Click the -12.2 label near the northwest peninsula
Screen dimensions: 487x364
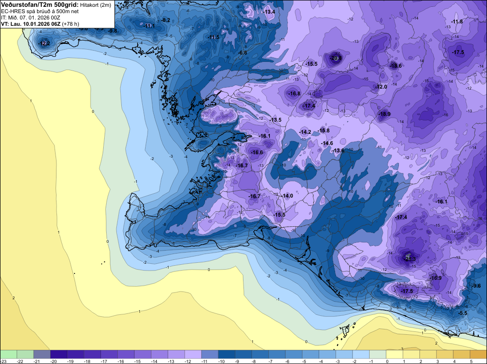[x=44, y=43]
